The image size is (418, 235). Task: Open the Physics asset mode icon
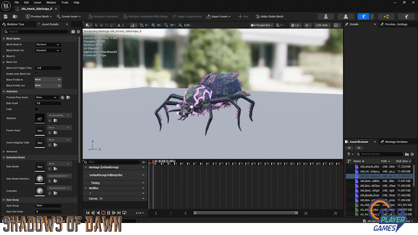[406, 17]
